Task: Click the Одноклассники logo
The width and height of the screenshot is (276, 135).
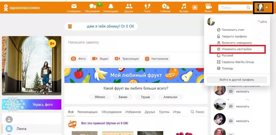Action: click(22, 8)
